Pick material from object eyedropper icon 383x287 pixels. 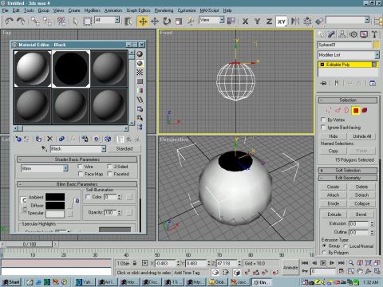pyautogui.click(x=44, y=149)
